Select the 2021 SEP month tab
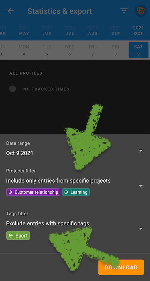The image size is (150, 281). [115, 30]
